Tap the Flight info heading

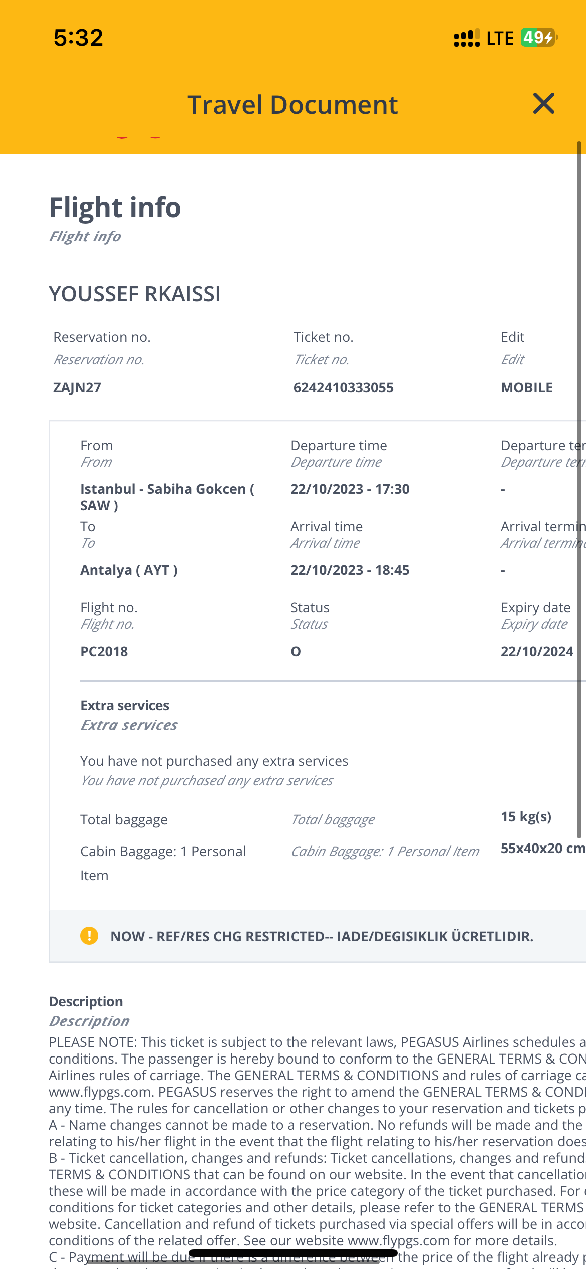pyautogui.click(x=115, y=207)
